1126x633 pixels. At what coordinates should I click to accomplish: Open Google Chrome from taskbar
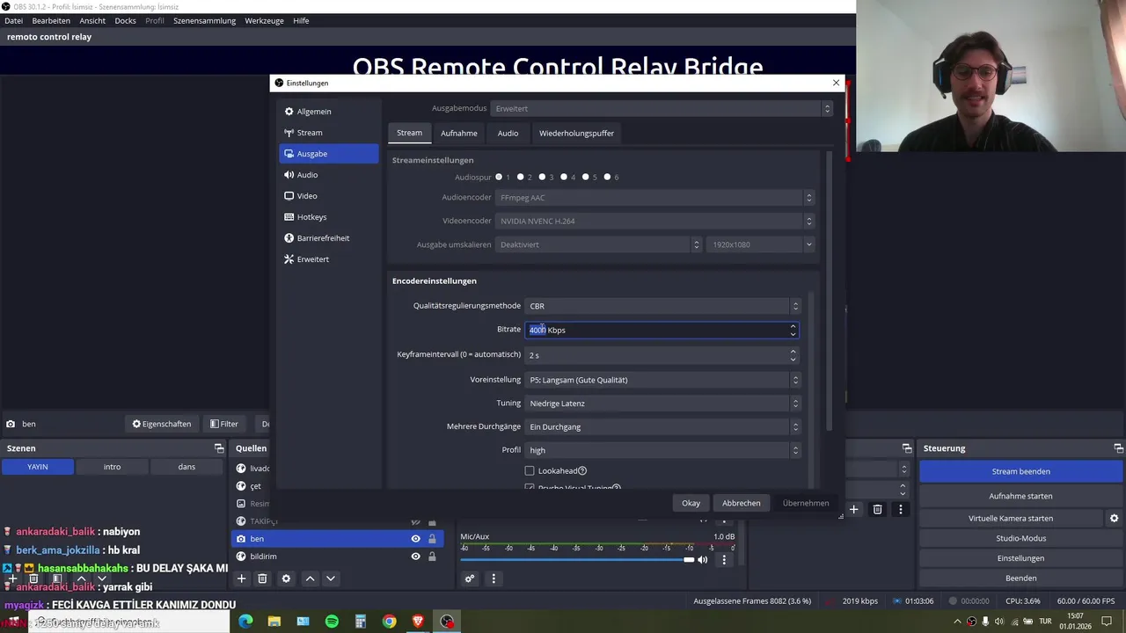pos(389,622)
